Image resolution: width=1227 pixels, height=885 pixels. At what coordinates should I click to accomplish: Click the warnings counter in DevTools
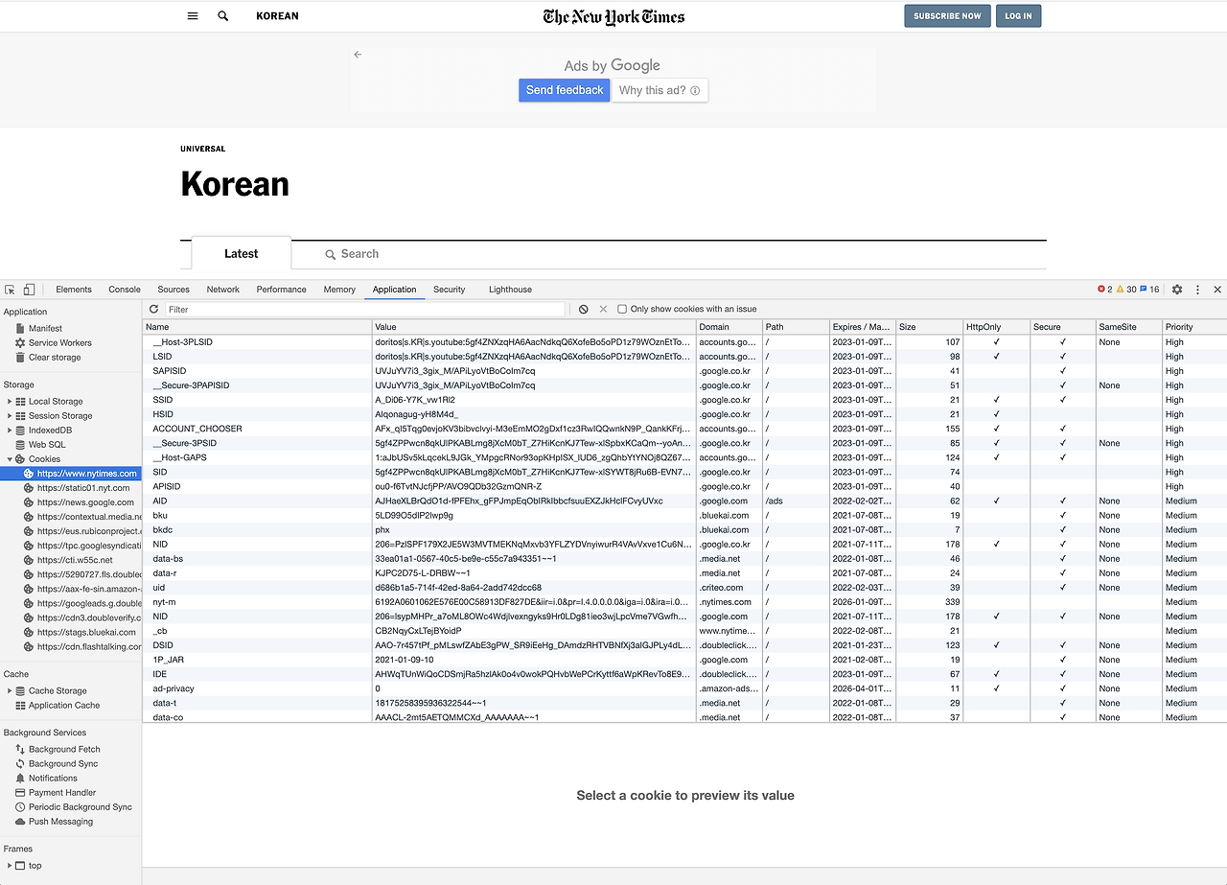[x=1127, y=289]
